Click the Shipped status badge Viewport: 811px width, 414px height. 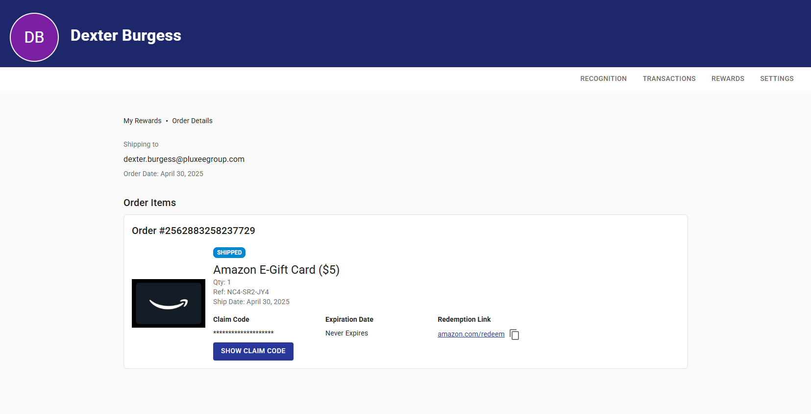229,253
